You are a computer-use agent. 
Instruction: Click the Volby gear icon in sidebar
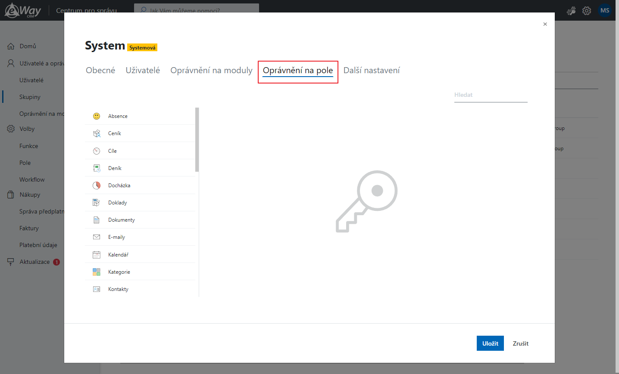coord(11,129)
